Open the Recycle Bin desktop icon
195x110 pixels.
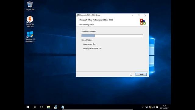(30, 6)
